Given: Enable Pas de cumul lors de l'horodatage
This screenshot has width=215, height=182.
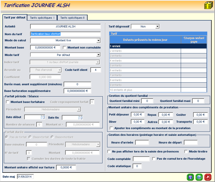Looking at the screenshot, I should click(x=154, y=159).
